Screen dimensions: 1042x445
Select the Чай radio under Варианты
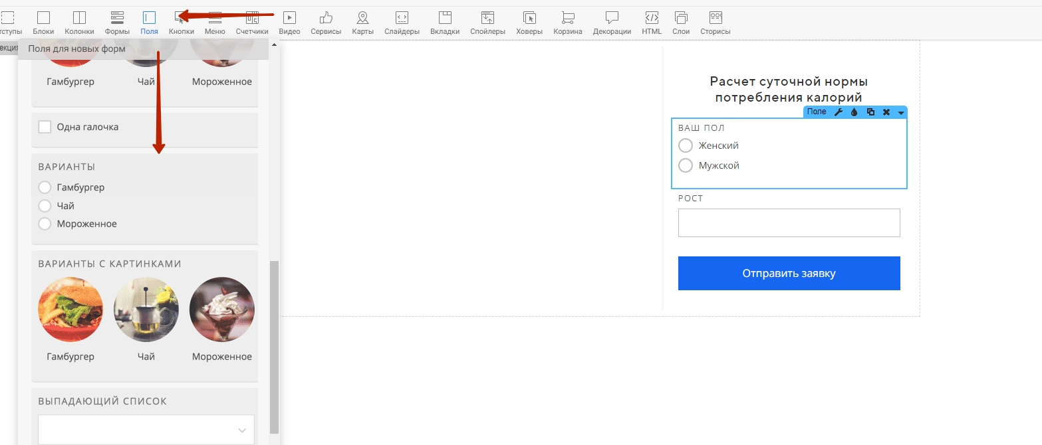45,206
